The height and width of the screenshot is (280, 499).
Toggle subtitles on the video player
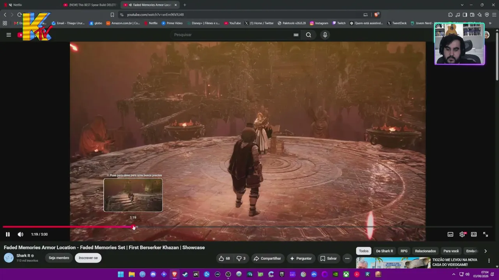point(450,234)
